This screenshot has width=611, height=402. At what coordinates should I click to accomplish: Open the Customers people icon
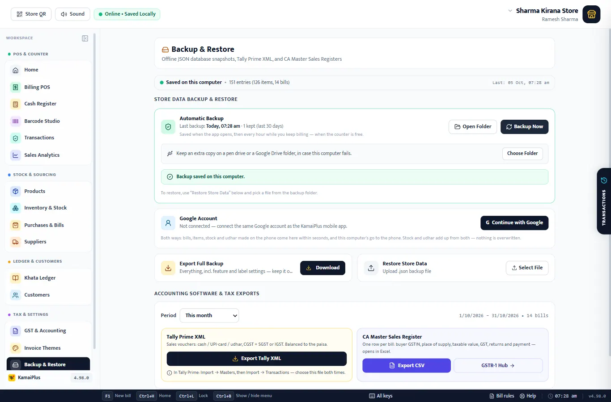tap(16, 295)
